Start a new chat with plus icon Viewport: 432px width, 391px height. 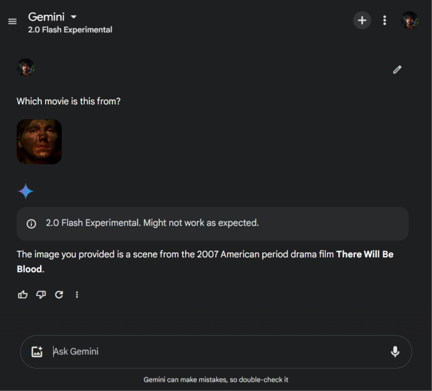point(362,20)
